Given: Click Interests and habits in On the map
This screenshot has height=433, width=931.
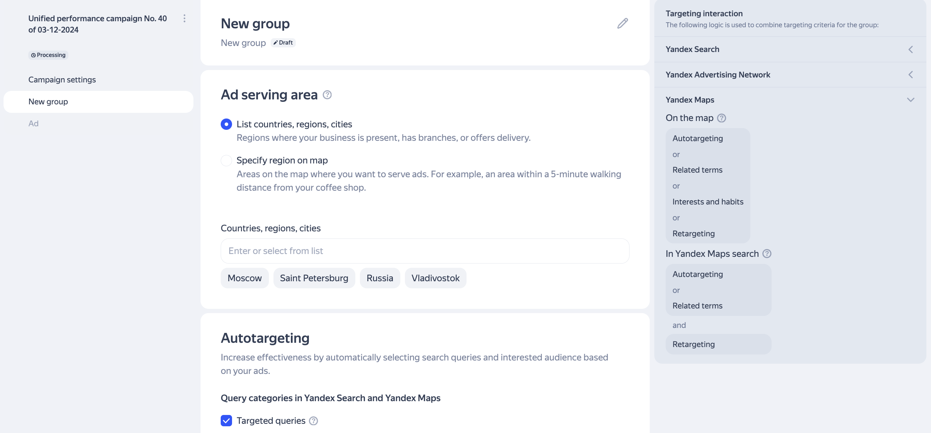Looking at the screenshot, I should [708, 202].
